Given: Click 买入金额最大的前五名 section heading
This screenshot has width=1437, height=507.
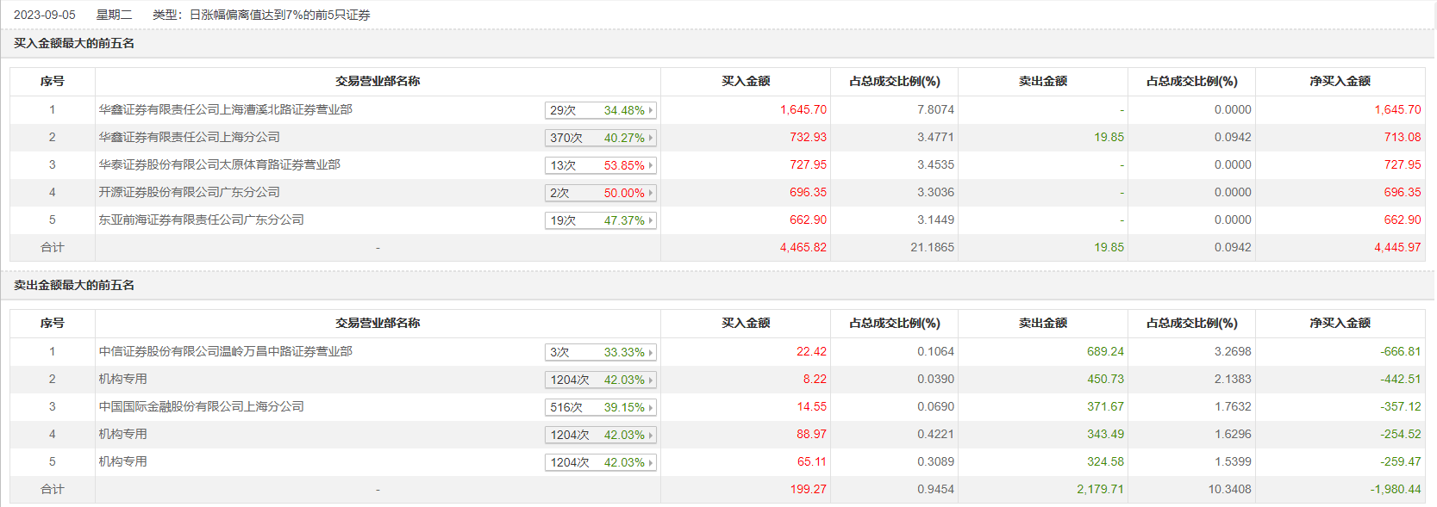Looking at the screenshot, I should [74, 43].
